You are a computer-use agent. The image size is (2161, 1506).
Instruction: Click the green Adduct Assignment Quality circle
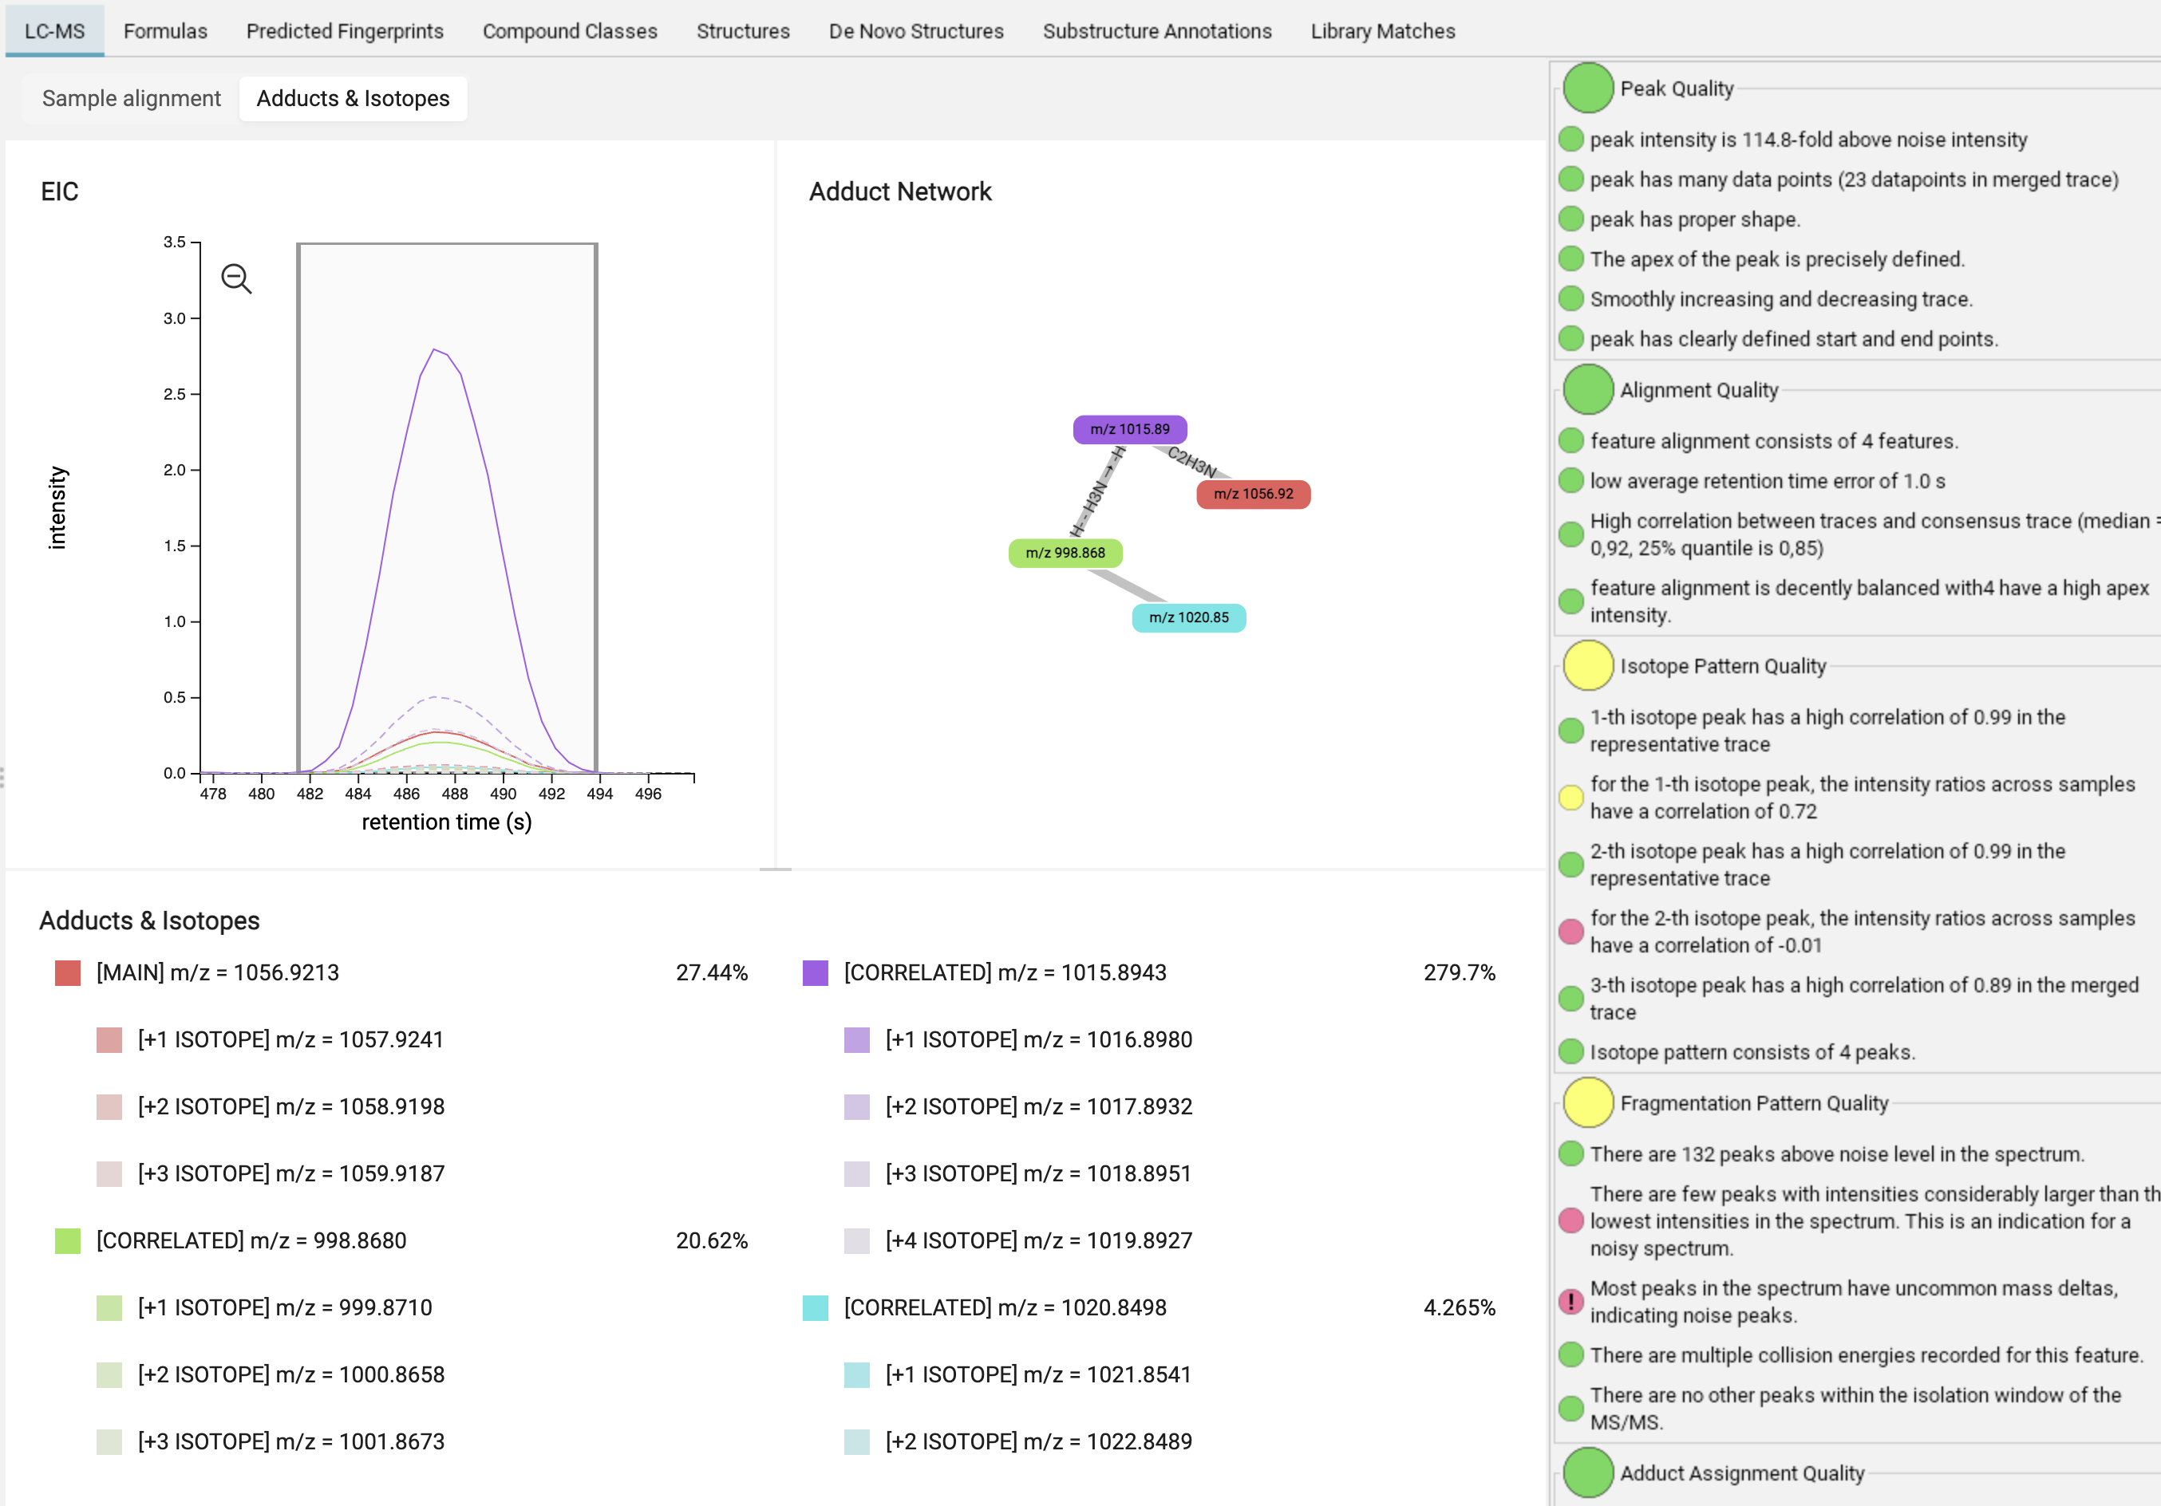[x=1588, y=1473]
